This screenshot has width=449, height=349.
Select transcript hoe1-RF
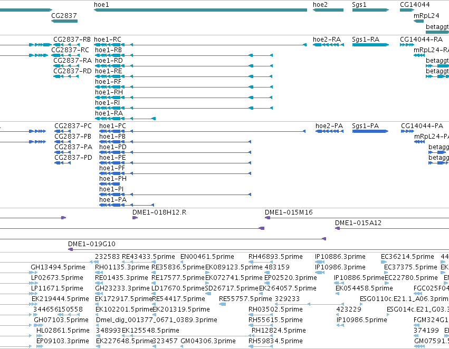tap(108, 82)
